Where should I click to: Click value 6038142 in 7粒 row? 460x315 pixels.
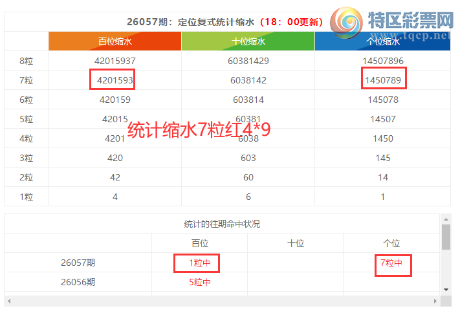click(248, 80)
